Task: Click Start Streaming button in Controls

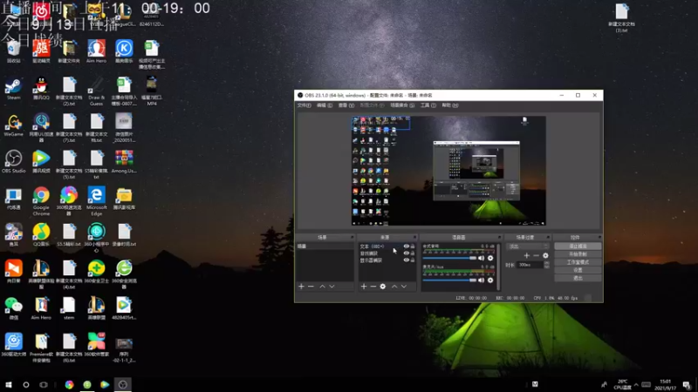Action: tap(578, 247)
